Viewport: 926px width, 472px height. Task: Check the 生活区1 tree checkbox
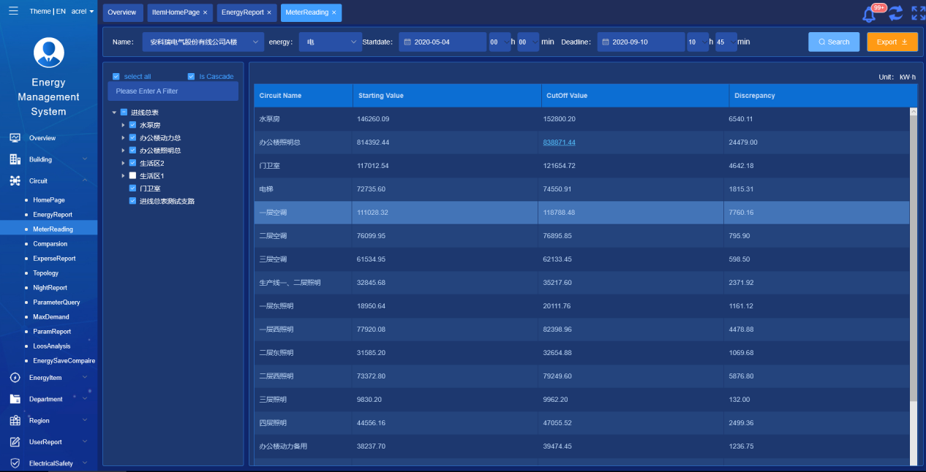pyautogui.click(x=132, y=176)
